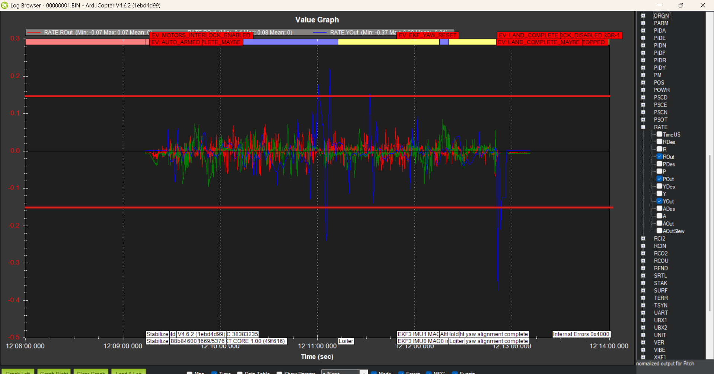Screen dimensions: 714x374
Task: Click the message tree vertical scrollbar
Action: point(710,223)
